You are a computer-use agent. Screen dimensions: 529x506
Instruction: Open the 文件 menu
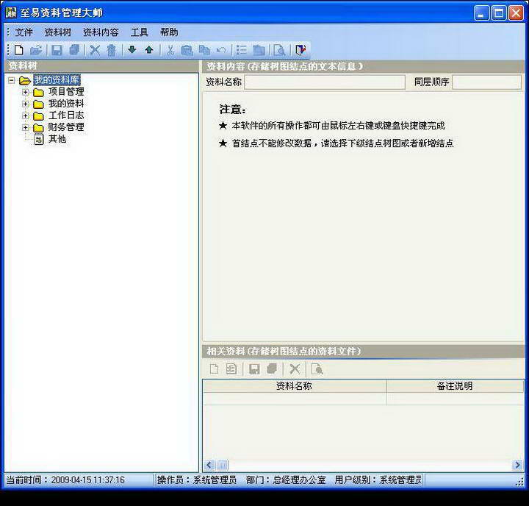tap(24, 32)
